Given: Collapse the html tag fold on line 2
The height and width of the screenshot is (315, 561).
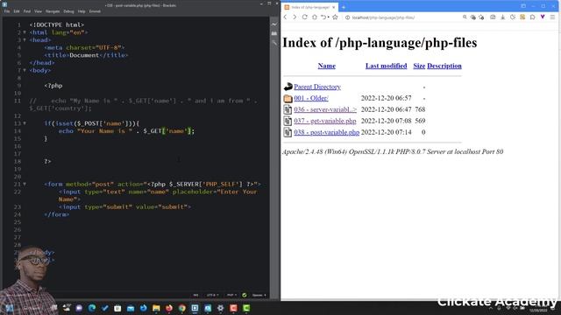Looking at the screenshot, I should 25,32.
